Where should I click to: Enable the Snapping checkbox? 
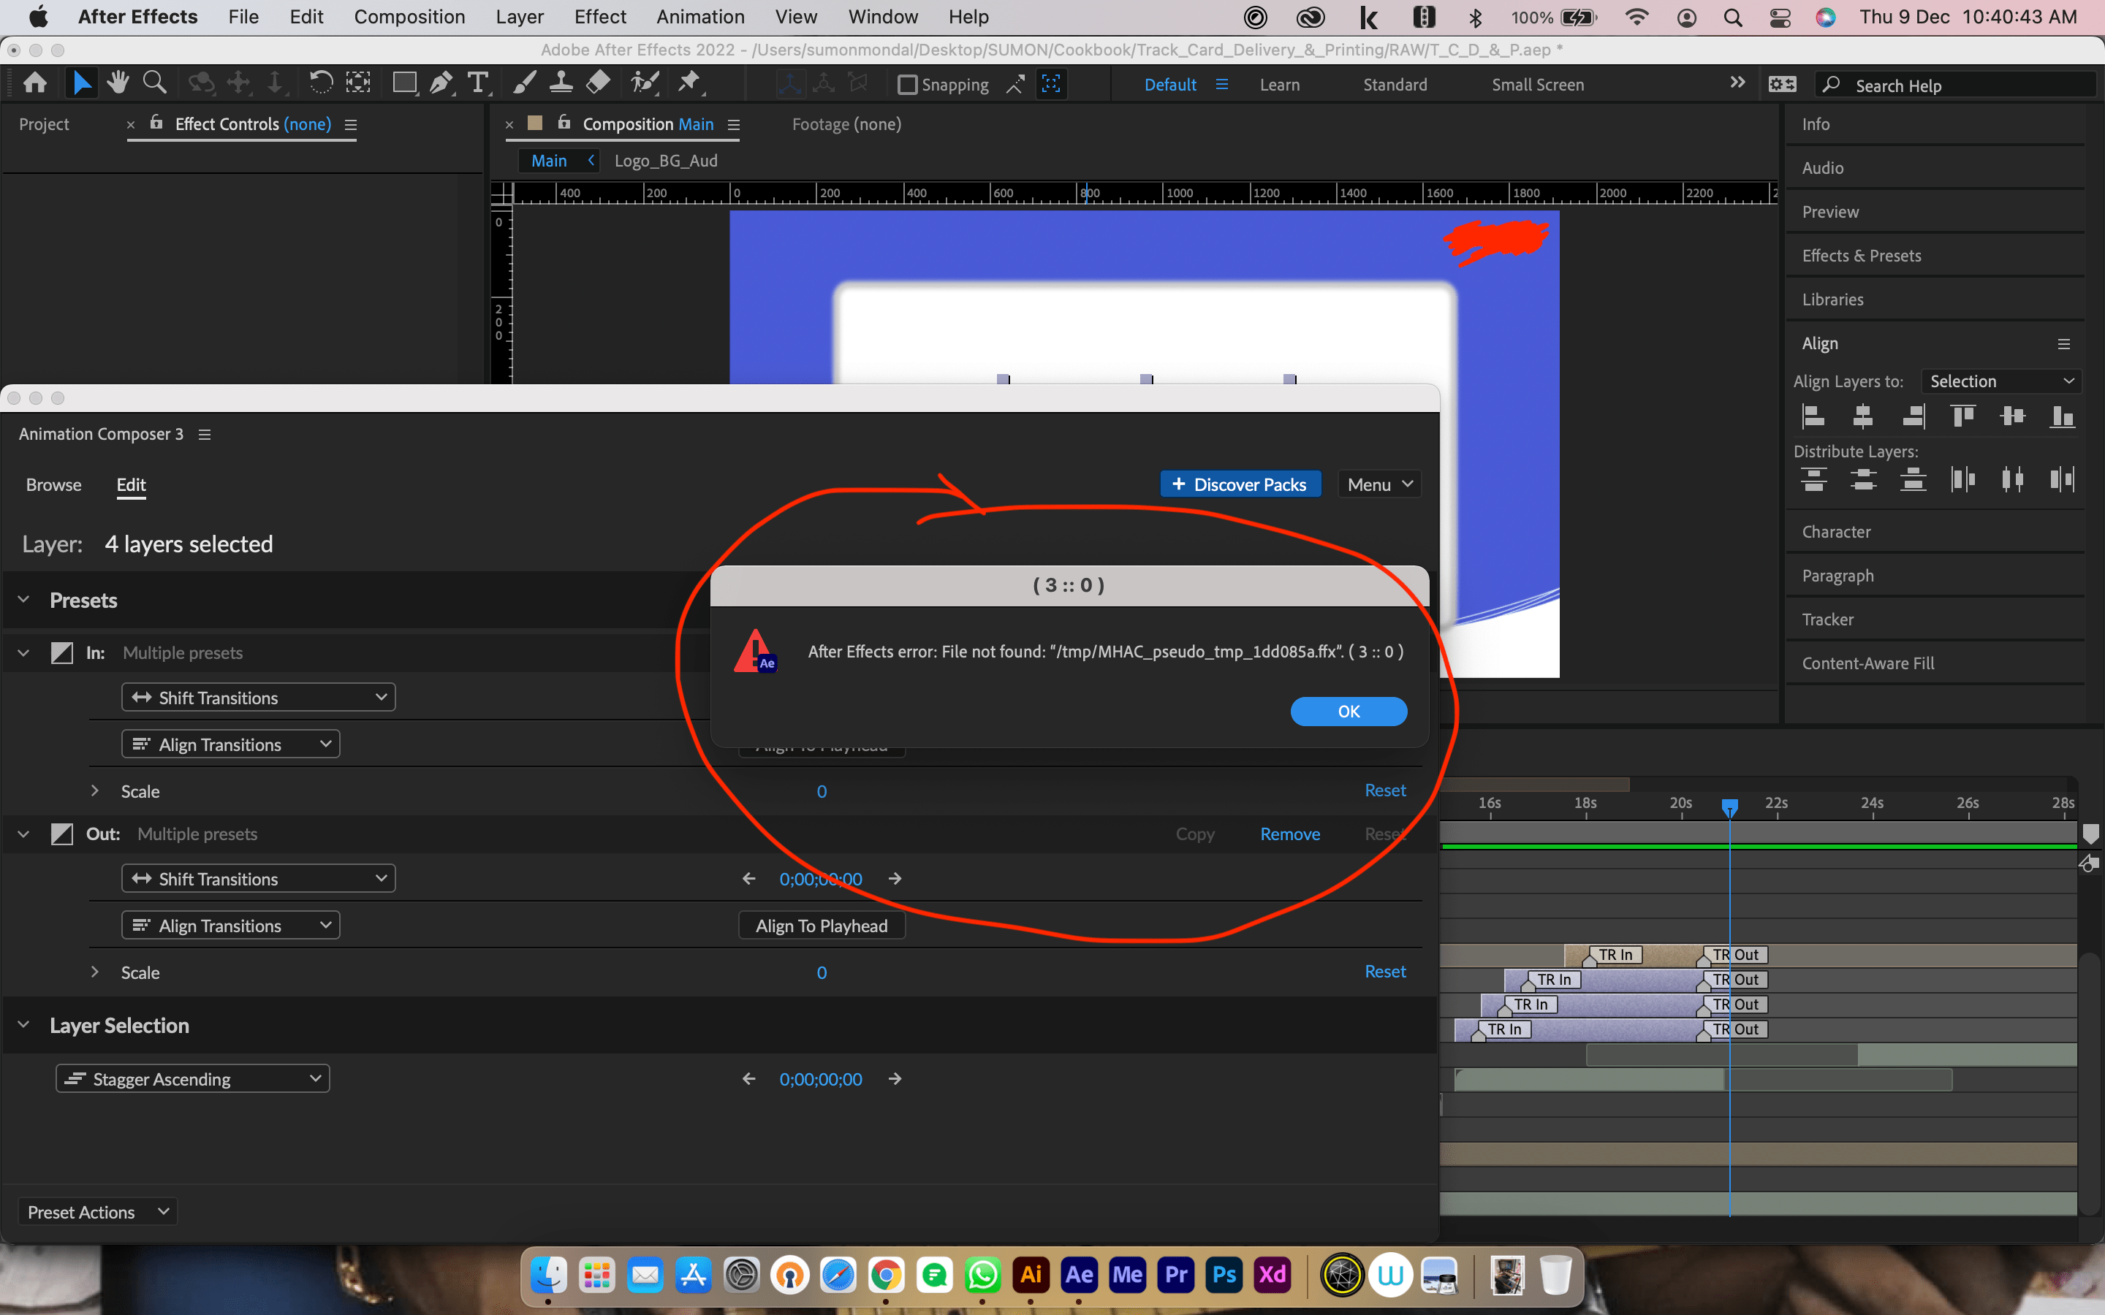tap(909, 84)
